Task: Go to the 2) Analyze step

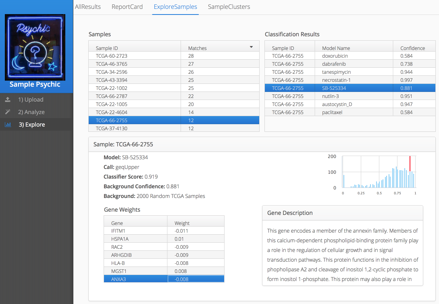Action: pos(31,112)
